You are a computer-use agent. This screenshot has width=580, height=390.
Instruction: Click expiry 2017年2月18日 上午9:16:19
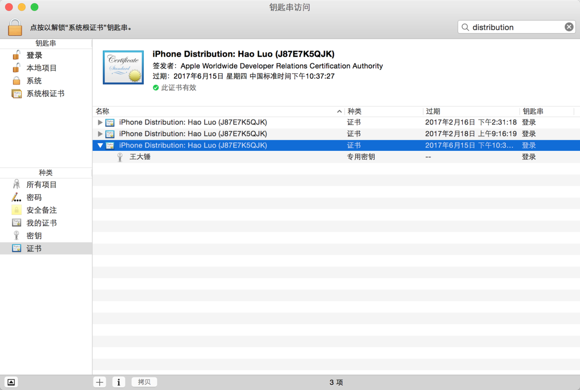[471, 134]
